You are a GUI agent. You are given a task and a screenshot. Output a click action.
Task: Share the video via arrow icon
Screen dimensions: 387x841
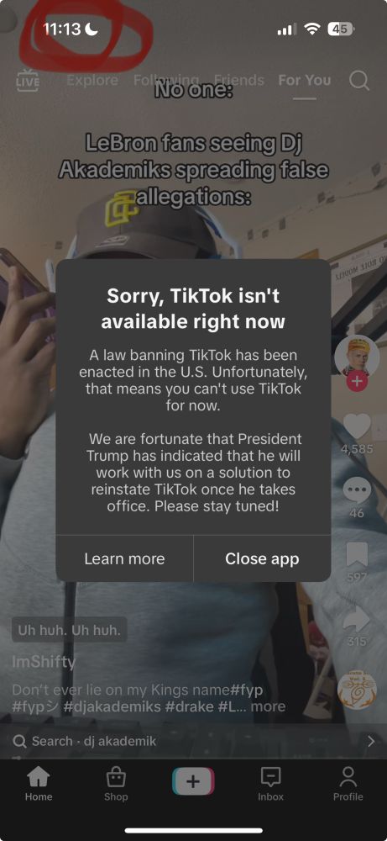tap(357, 620)
